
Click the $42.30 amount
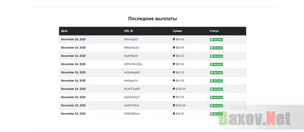(180, 72)
